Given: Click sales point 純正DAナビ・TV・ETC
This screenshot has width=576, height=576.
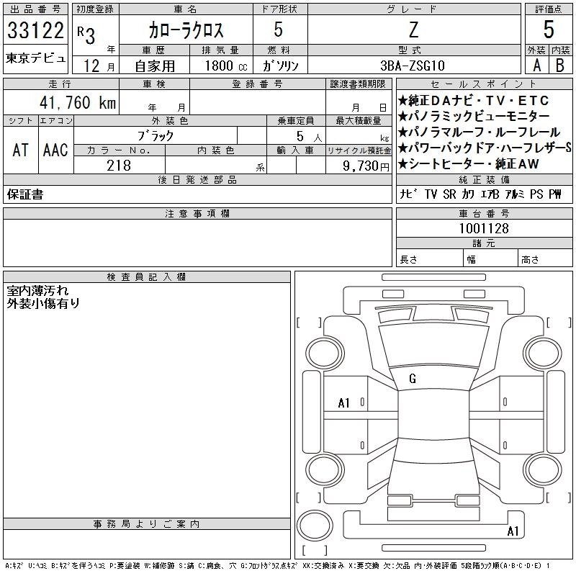Looking at the screenshot, I should (474, 100).
